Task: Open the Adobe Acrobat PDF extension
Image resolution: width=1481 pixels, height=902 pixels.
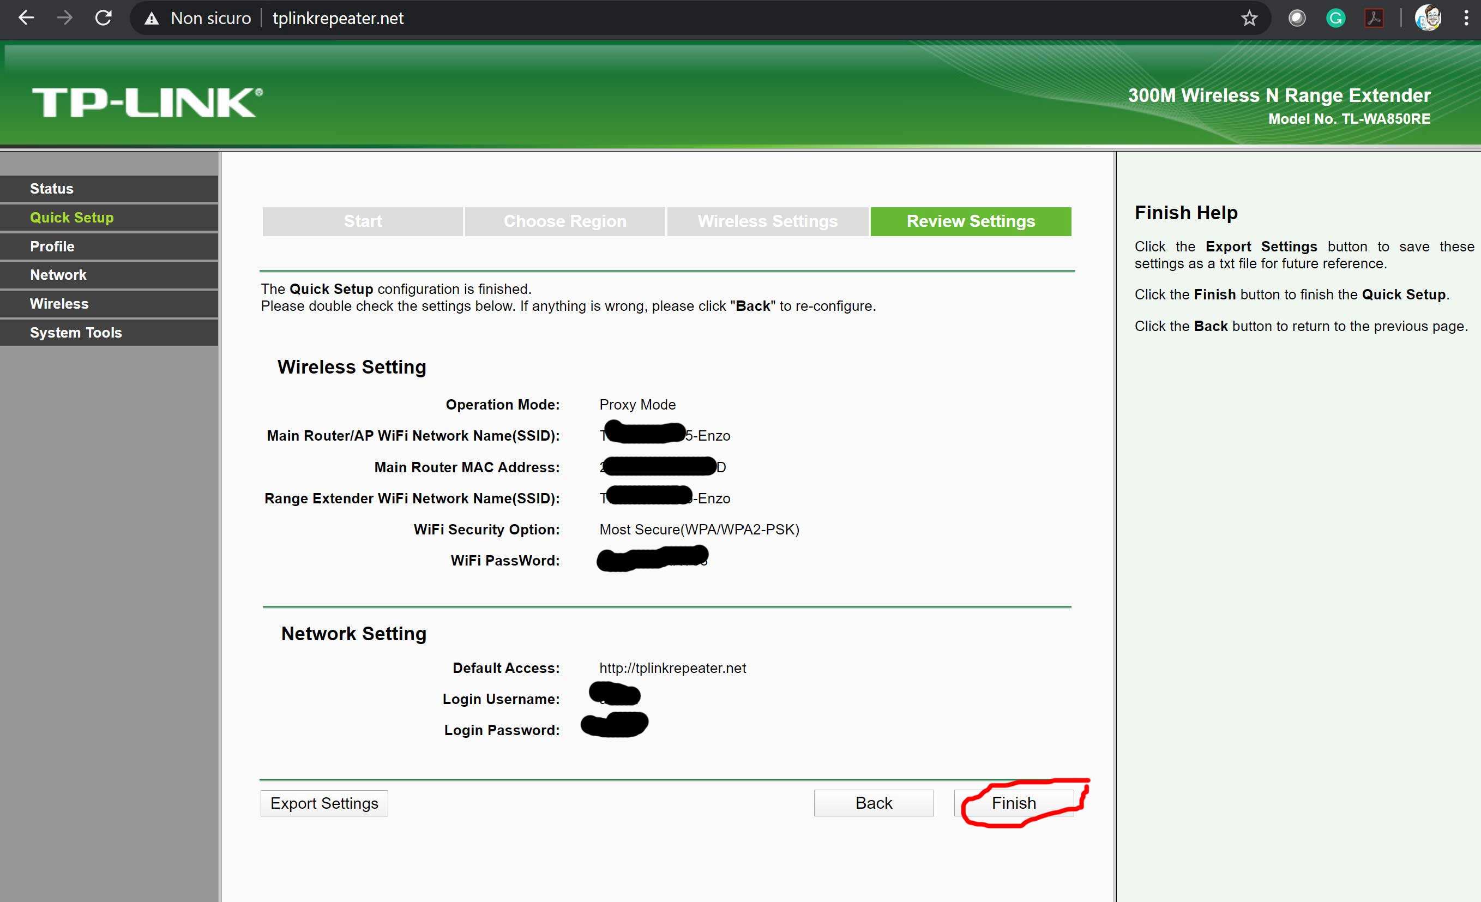Action: (1374, 19)
